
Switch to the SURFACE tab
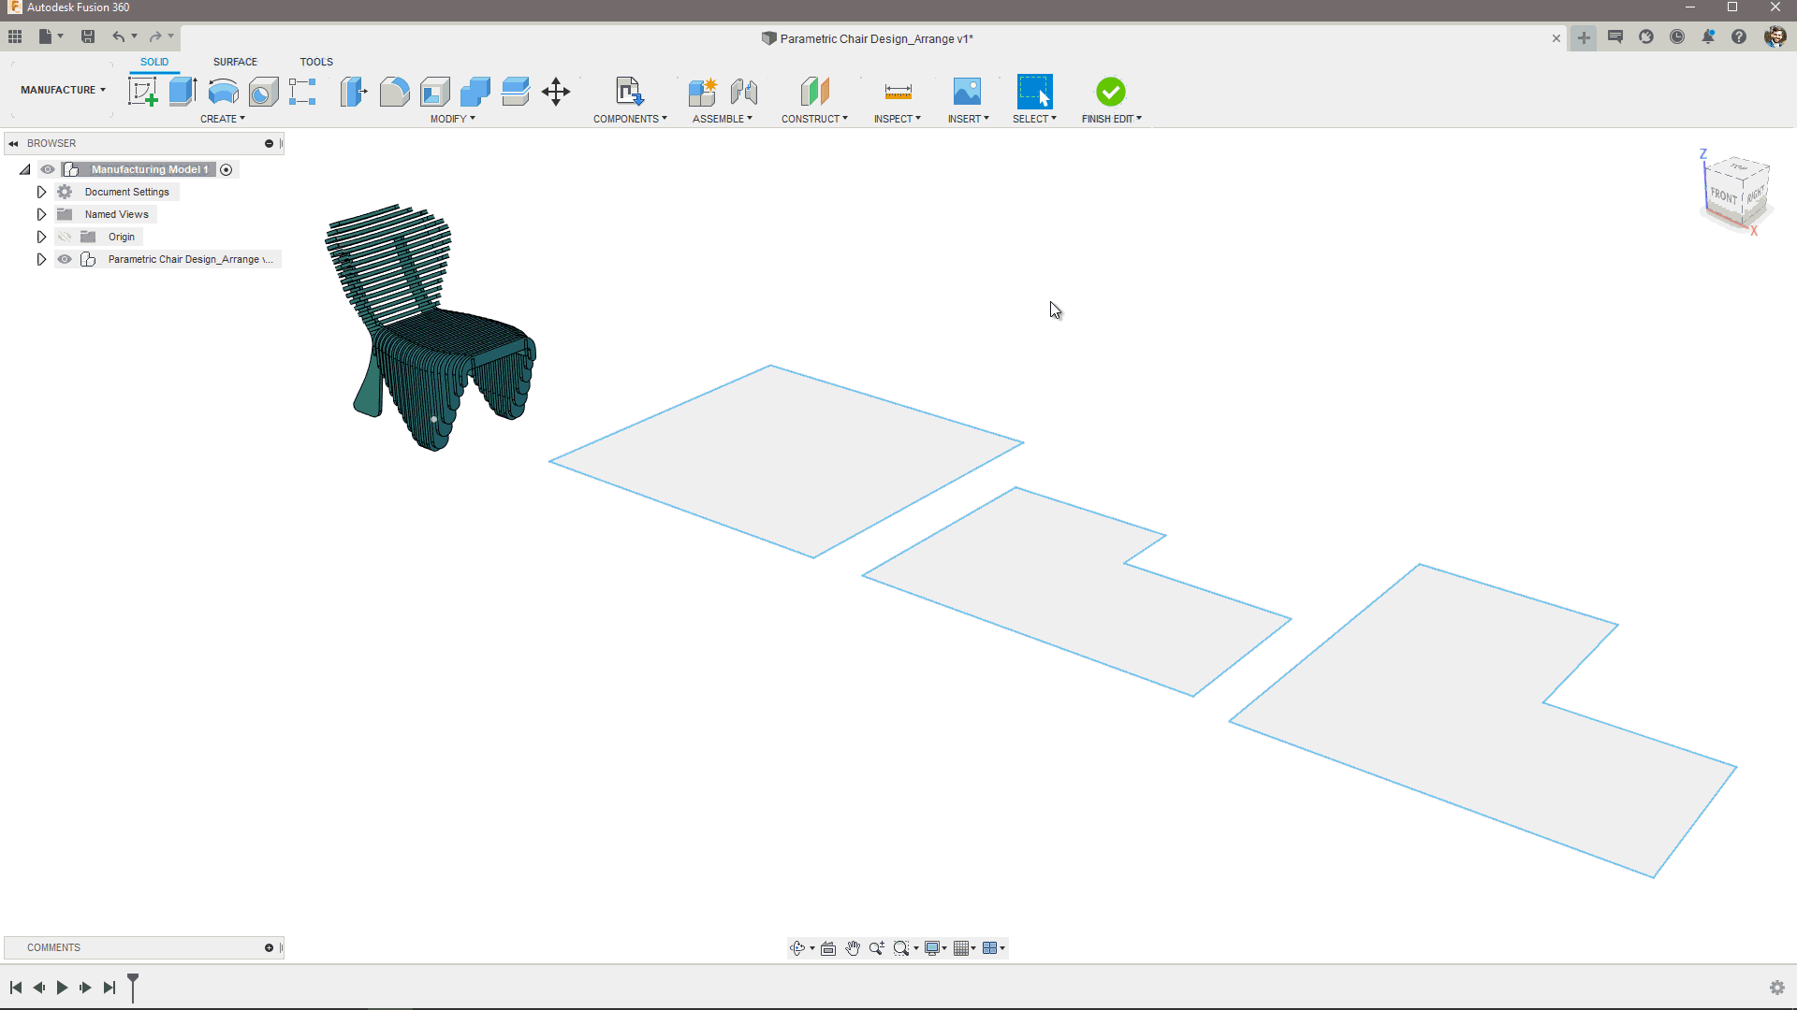(235, 62)
